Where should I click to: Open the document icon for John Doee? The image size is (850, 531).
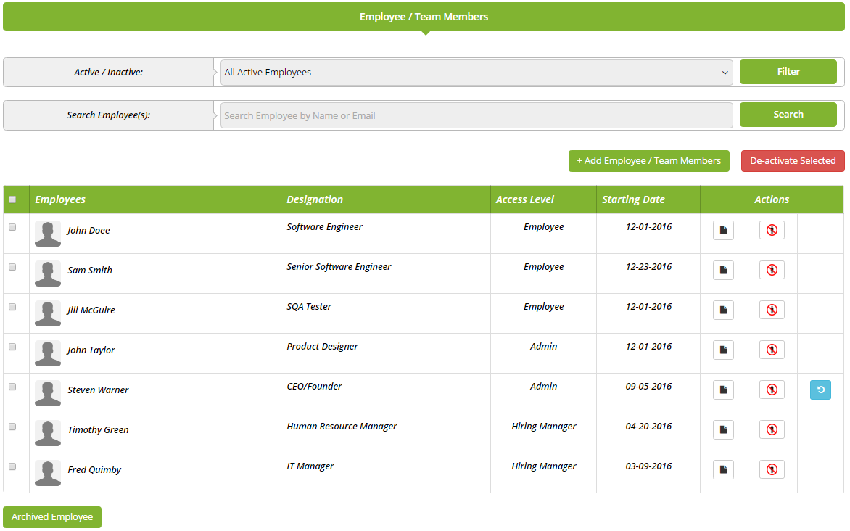(x=723, y=231)
